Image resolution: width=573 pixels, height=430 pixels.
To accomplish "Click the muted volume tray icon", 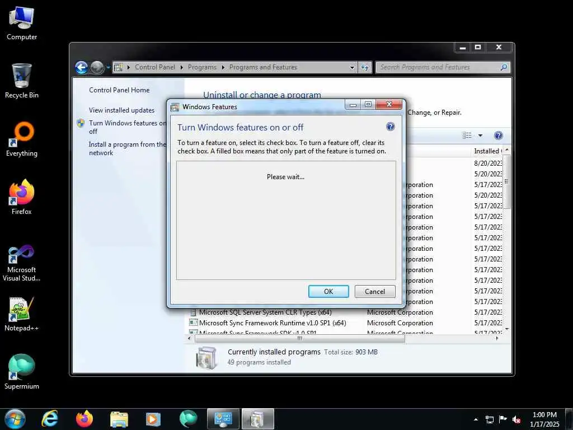I will pos(516,419).
